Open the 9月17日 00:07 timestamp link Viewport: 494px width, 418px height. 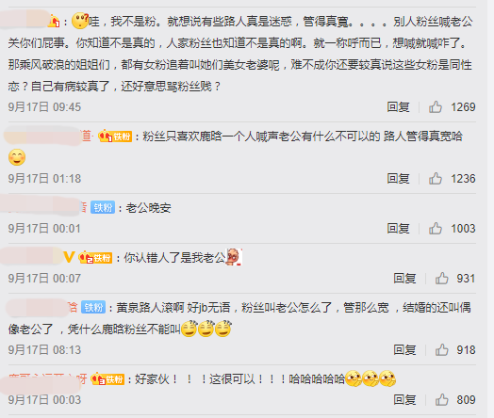coord(44,279)
